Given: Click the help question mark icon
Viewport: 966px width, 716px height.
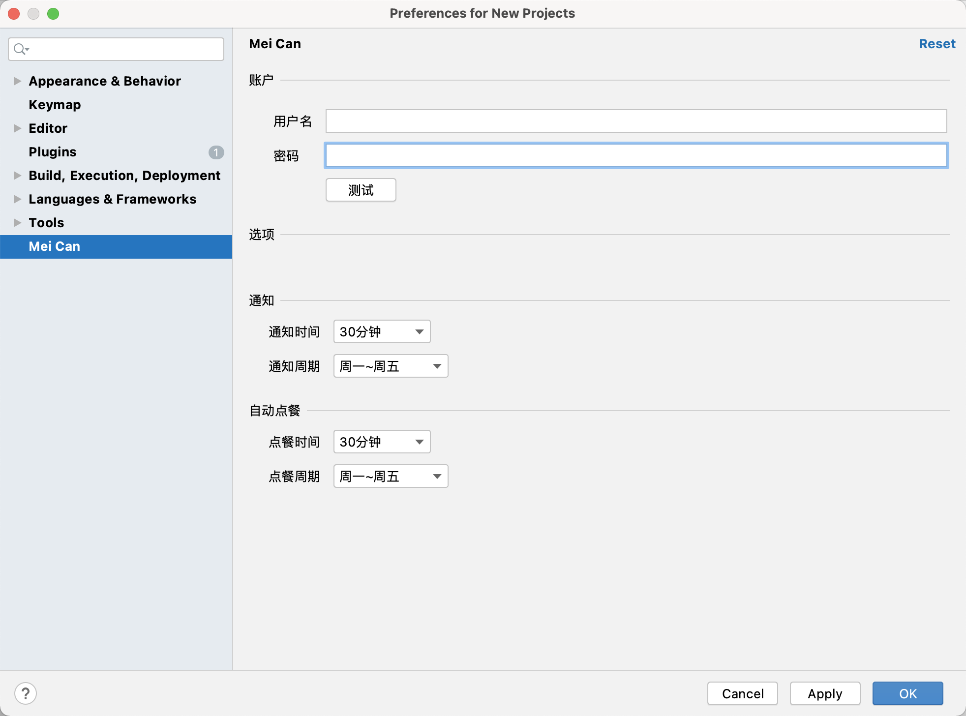Looking at the screenshot, I should 26,693.
